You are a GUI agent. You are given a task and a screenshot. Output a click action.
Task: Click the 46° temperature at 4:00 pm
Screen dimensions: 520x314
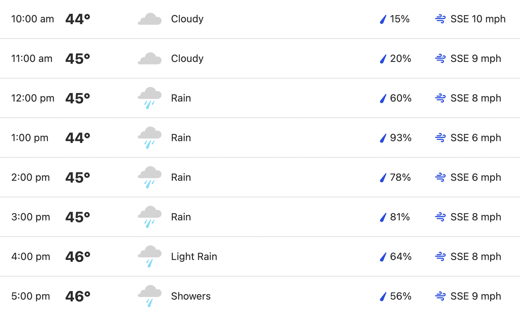click(x=78, y=257)
